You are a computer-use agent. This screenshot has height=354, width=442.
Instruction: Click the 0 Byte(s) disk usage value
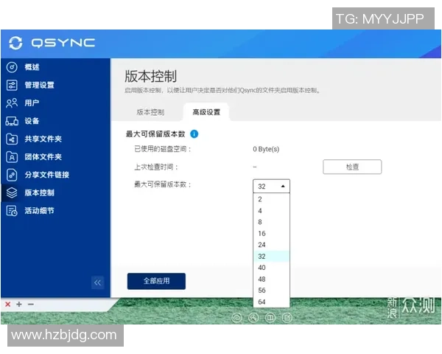pos(266,149)
